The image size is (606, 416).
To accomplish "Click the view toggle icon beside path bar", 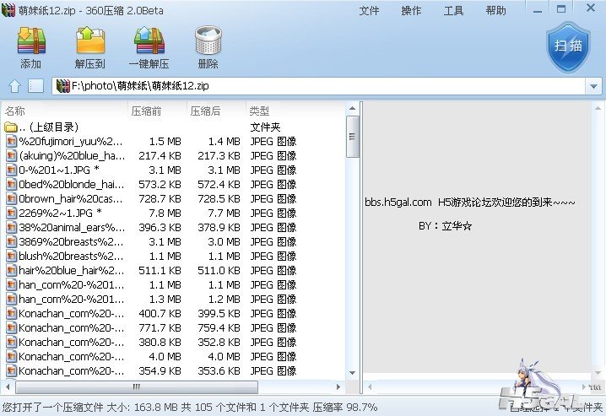I will [x=35, y=86].
